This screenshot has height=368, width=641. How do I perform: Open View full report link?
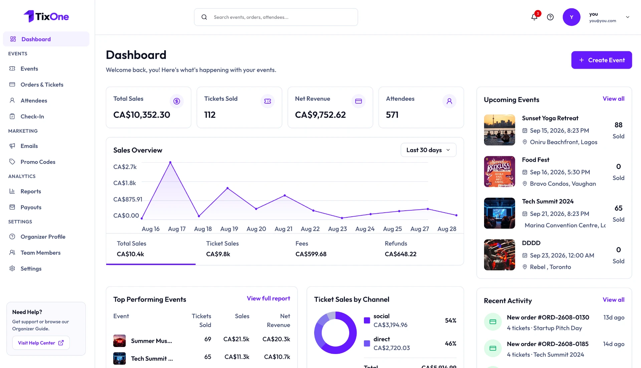pos(268,298)
